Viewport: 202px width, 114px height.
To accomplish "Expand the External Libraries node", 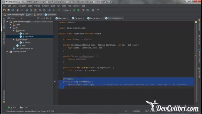I will pyautogui.click(x=7, y=52).
